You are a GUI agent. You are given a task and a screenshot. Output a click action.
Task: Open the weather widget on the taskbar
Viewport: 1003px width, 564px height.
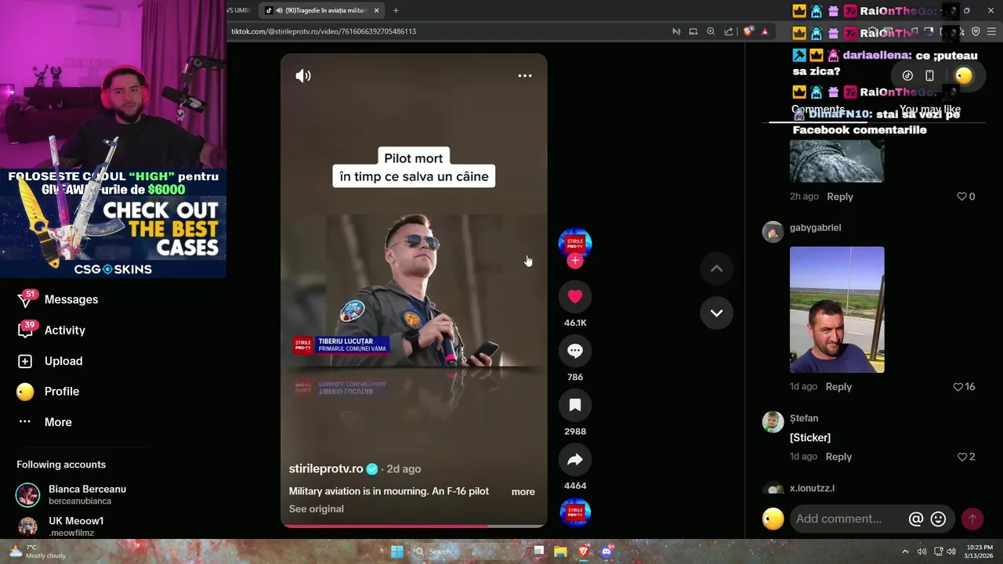click(x=38, y=551)
